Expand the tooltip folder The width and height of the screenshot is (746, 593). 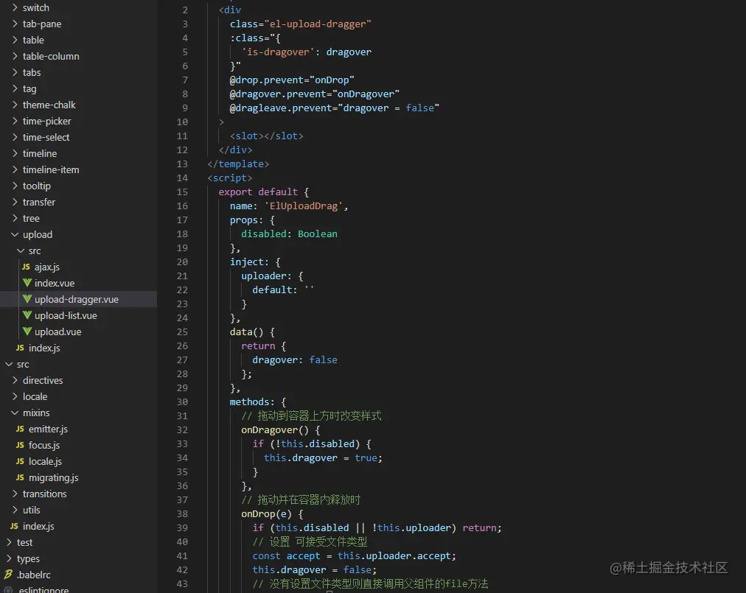[15, 186]
